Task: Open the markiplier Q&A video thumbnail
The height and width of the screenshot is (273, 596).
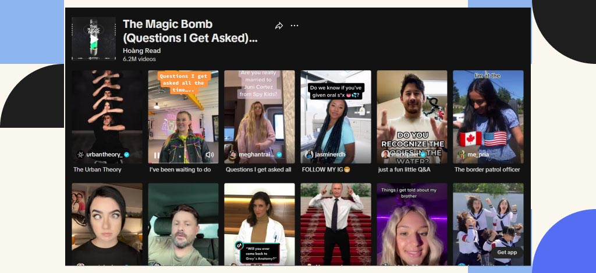Action: tap(412, 117)
